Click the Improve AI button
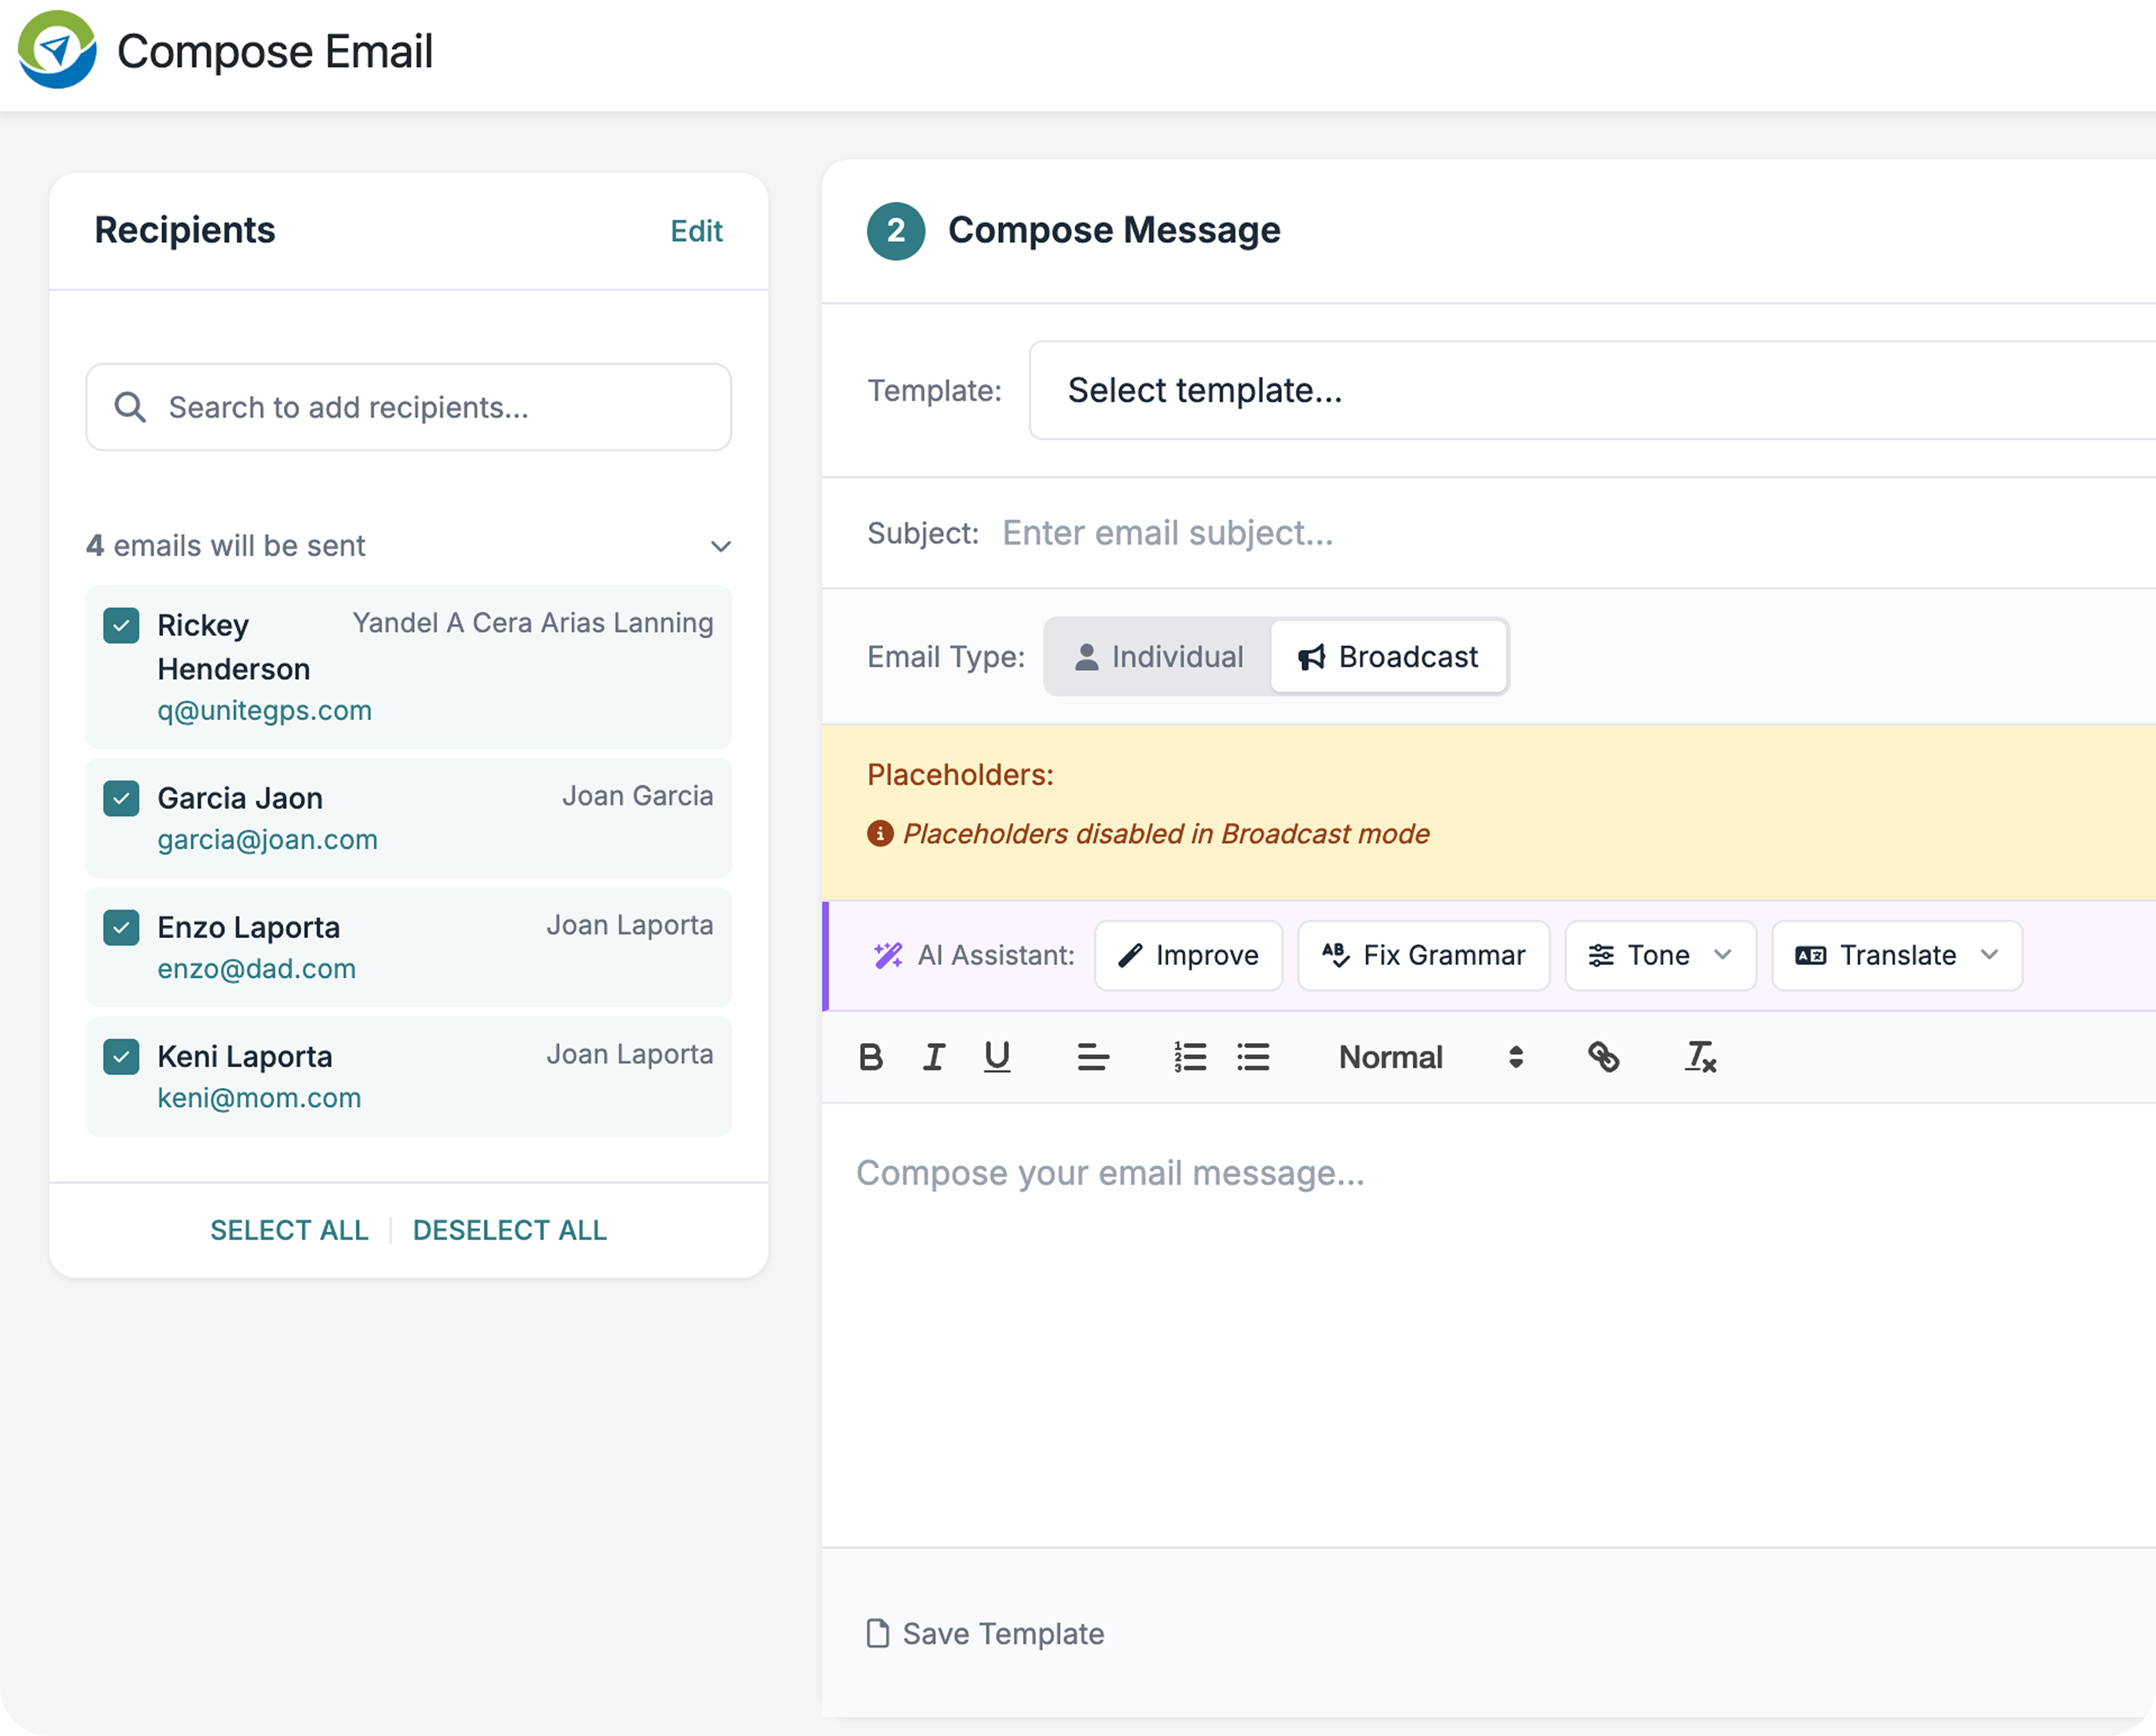2156x1736 pixels. (x=1188, y=956)
